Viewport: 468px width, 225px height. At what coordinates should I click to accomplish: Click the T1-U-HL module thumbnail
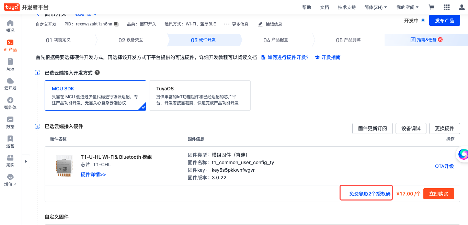(65, 166)
